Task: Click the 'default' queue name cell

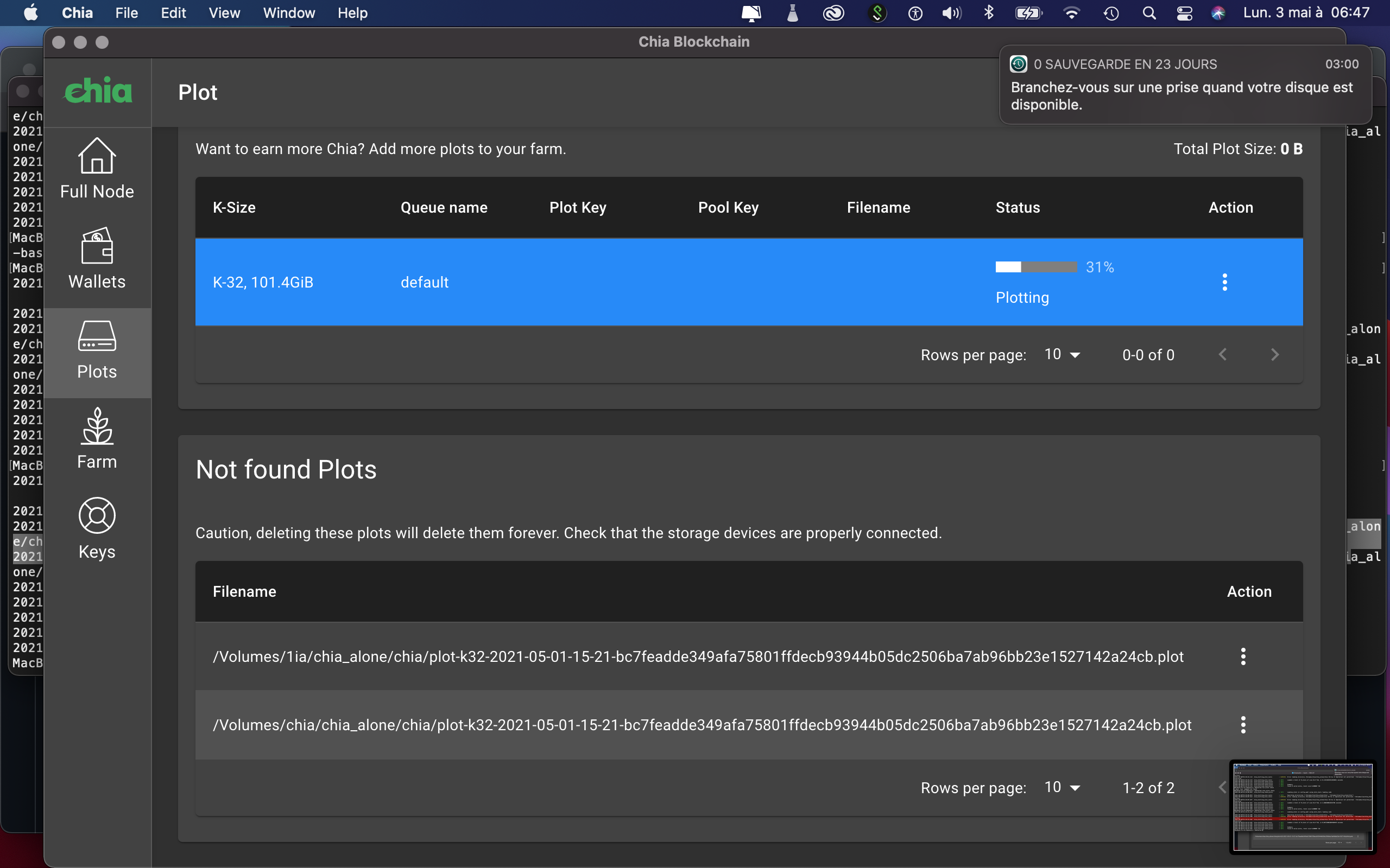Action: point(425,282)
